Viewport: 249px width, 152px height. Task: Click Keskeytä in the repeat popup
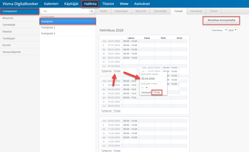[146, 92]
